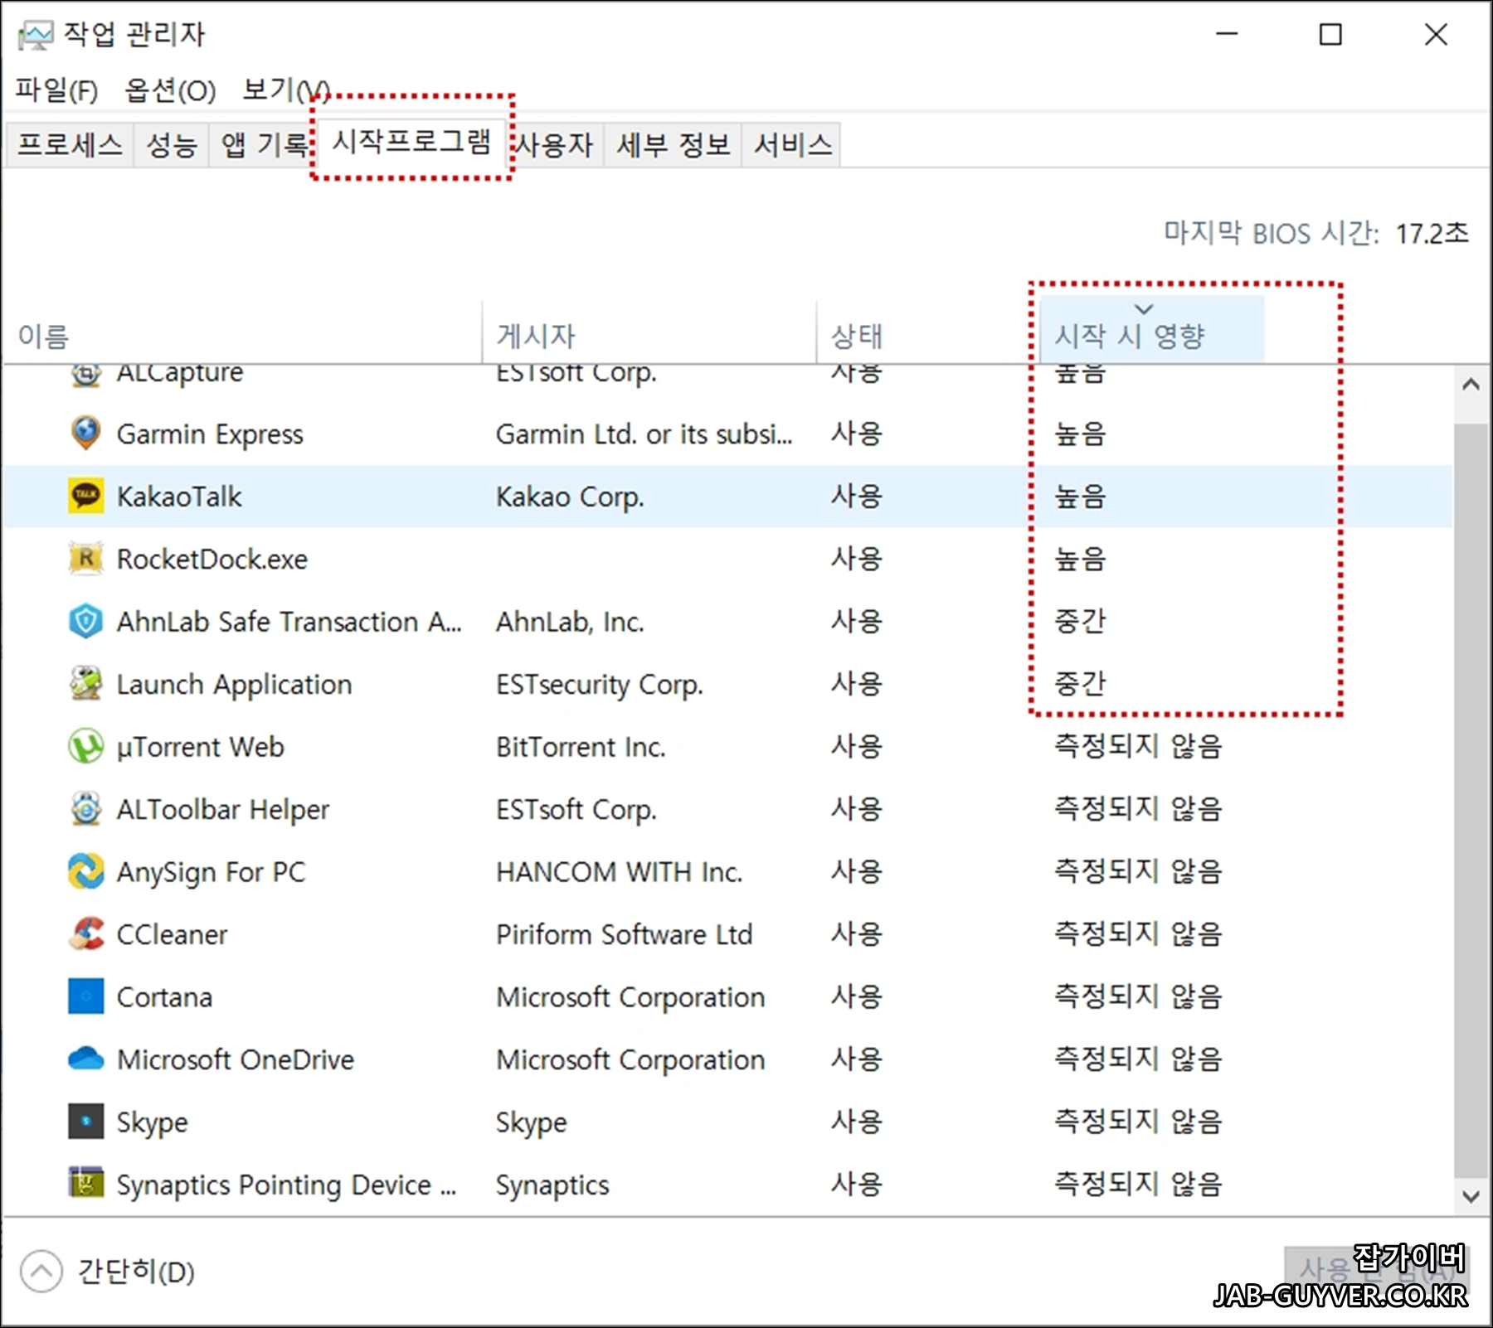Image resolution: width=1493 pixels, height=1328 pixels.
Task: Close the Task Manager window
Action: pyautogui.click(x=1436, y=34)
